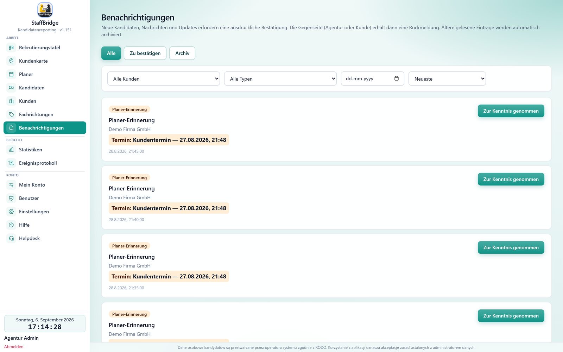The height and width of the screenshot is (352, 563).
Task: Open the Neueste sort dropdown
Action: click(447, 78)
